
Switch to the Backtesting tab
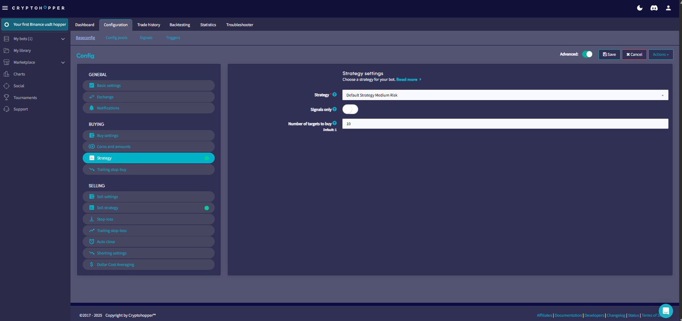point(180,25)
